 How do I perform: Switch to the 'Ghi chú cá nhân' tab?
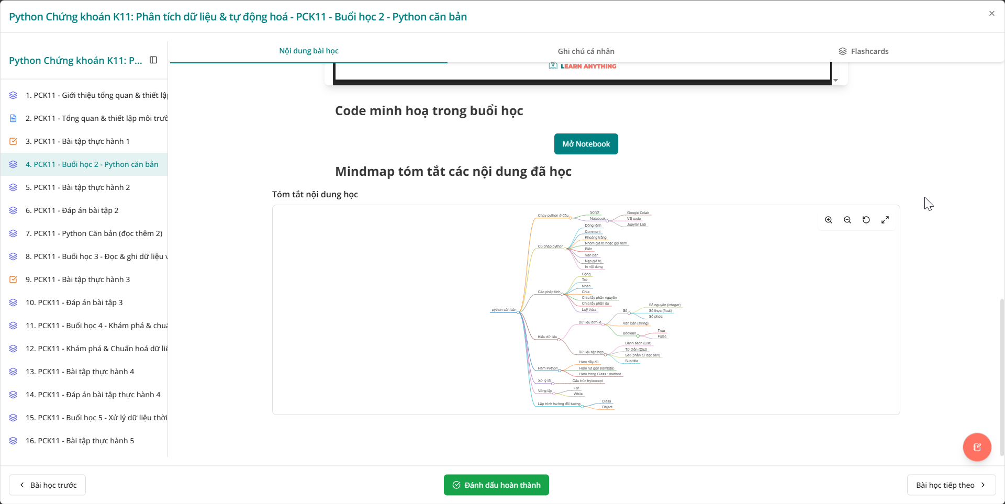click(x=586, y=51)
